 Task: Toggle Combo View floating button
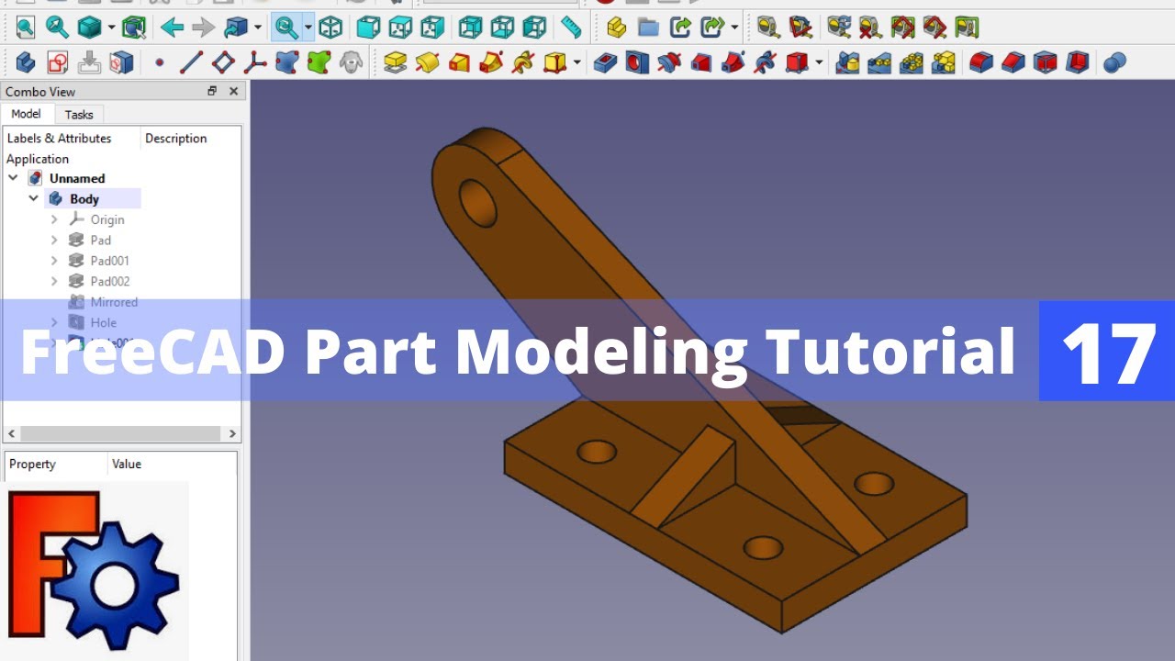[212, 91]
